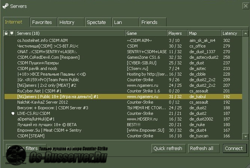Click players count 16 / 18
This screenshot has height=168, width=250.
175,136
